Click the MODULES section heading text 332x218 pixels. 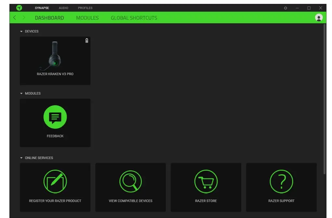point(33,93)
